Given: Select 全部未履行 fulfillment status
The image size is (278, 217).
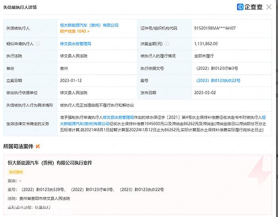Looking at the screenshot, I should pos(204,56).
